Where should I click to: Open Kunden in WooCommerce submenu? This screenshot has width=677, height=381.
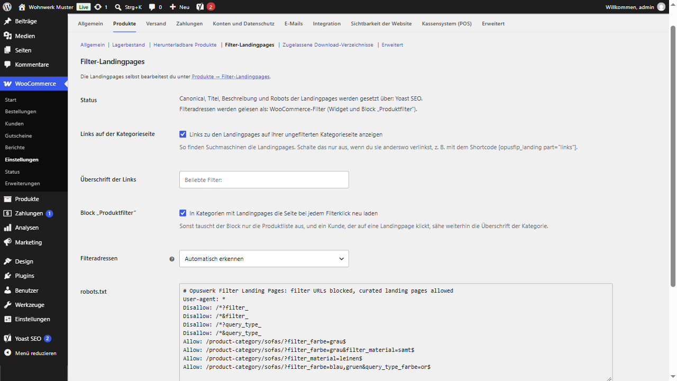point(14,123)
